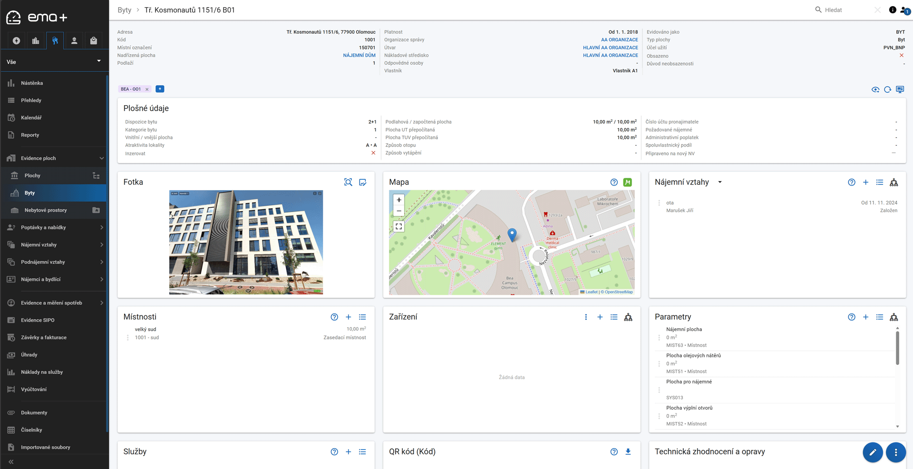
Task: Open the hierarchy icon in Zařízení panel
Action: (x=628, y=317)
